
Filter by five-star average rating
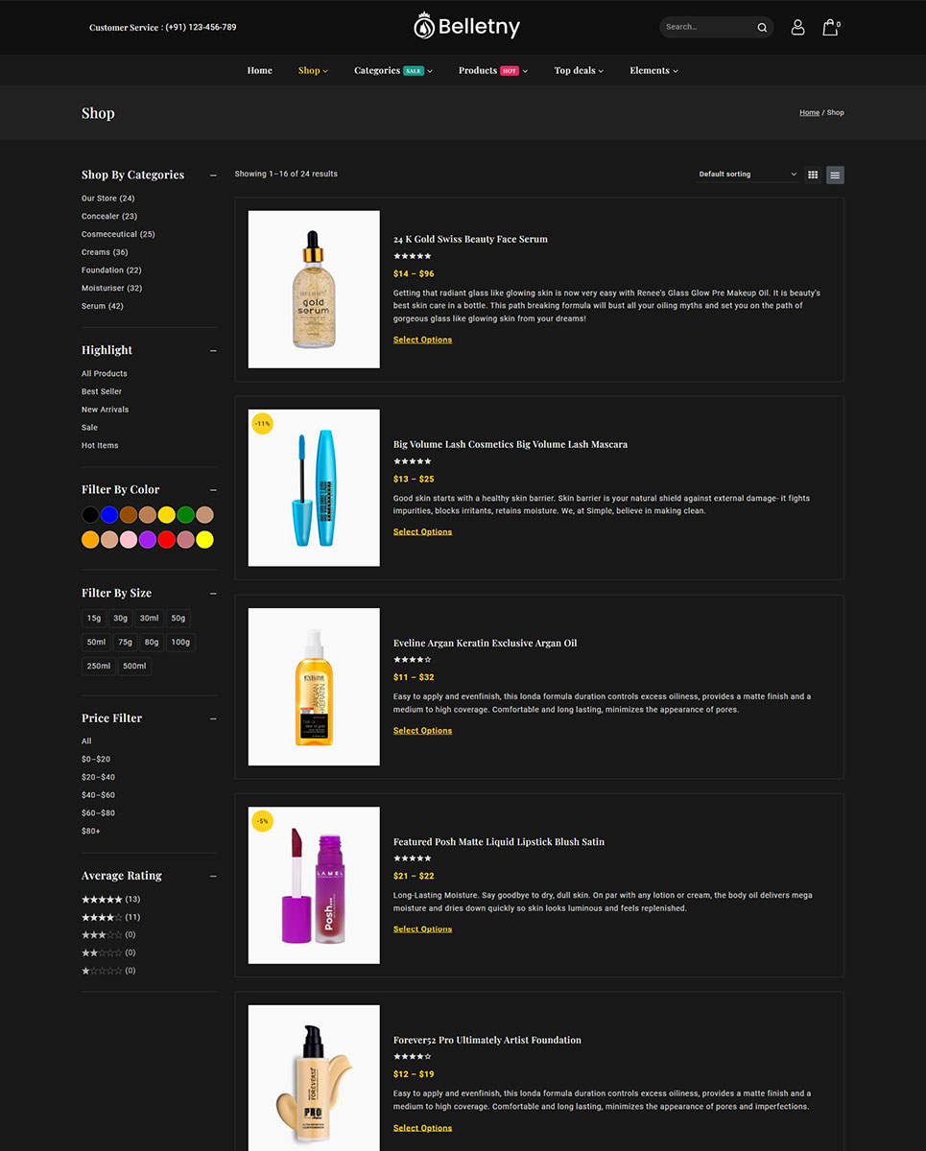(x=102, y=899)
